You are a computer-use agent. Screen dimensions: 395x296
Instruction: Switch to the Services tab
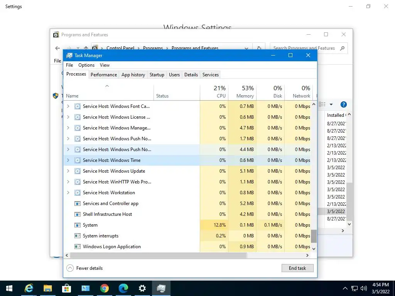click(211, 75)
